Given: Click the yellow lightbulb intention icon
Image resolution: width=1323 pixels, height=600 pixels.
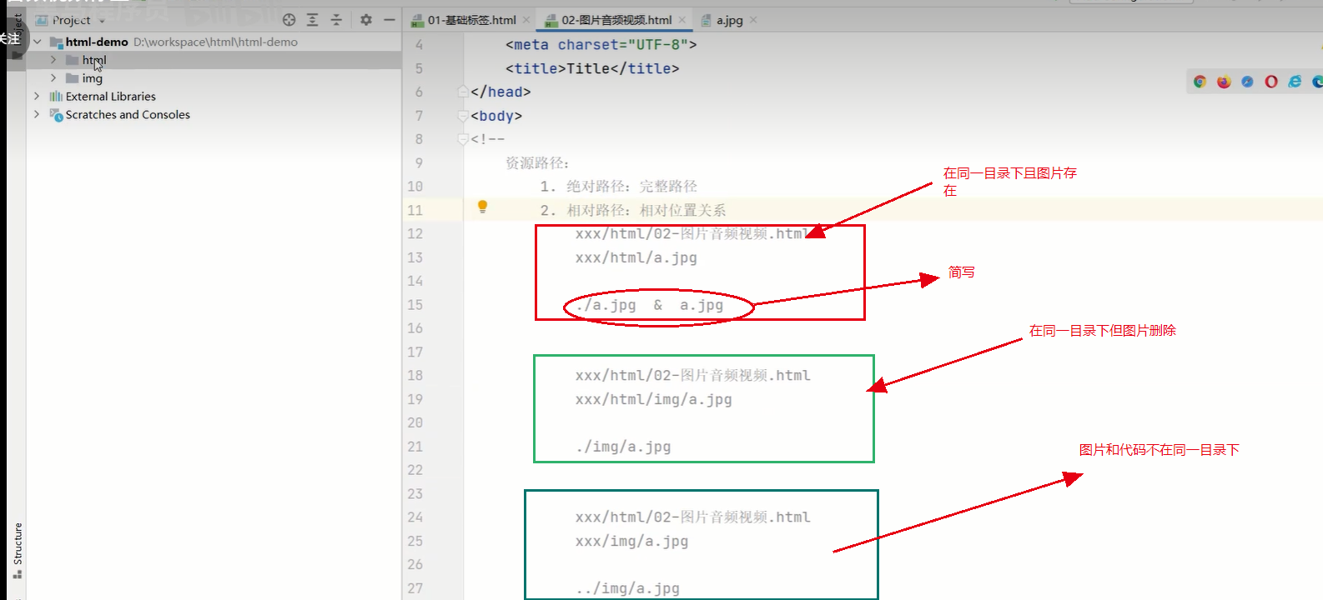Looking at the screenshot, I should (482, 207).
